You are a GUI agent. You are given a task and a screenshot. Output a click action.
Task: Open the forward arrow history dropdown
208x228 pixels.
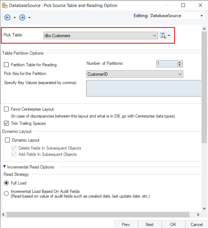(x=29, y=18)
